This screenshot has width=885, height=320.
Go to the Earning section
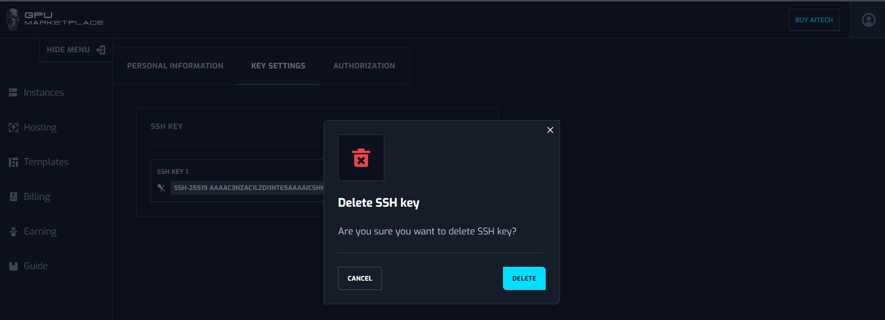40,232
